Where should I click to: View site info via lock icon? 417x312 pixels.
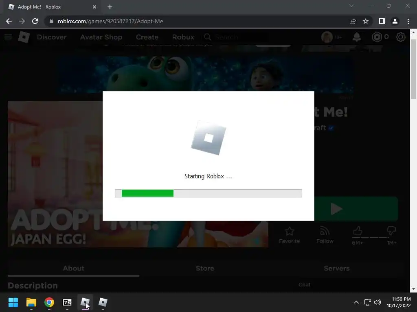[51, 21]
